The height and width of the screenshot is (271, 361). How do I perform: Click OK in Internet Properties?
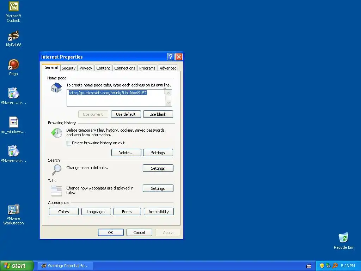coord(110,233)
